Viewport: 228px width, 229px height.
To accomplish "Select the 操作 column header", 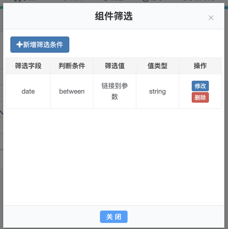I will pos(200,66).
